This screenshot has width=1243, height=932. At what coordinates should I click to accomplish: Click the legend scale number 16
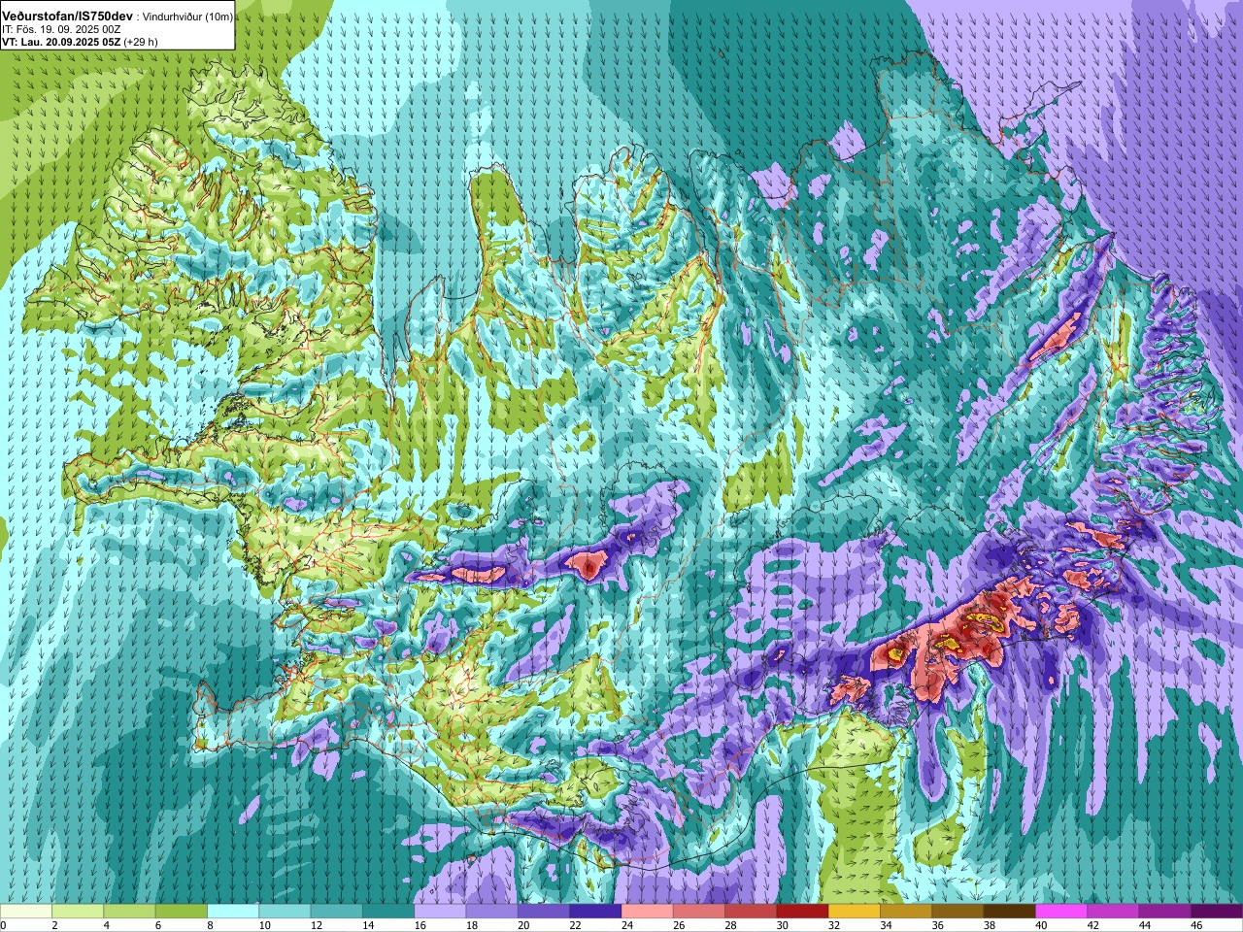point(420,926)
